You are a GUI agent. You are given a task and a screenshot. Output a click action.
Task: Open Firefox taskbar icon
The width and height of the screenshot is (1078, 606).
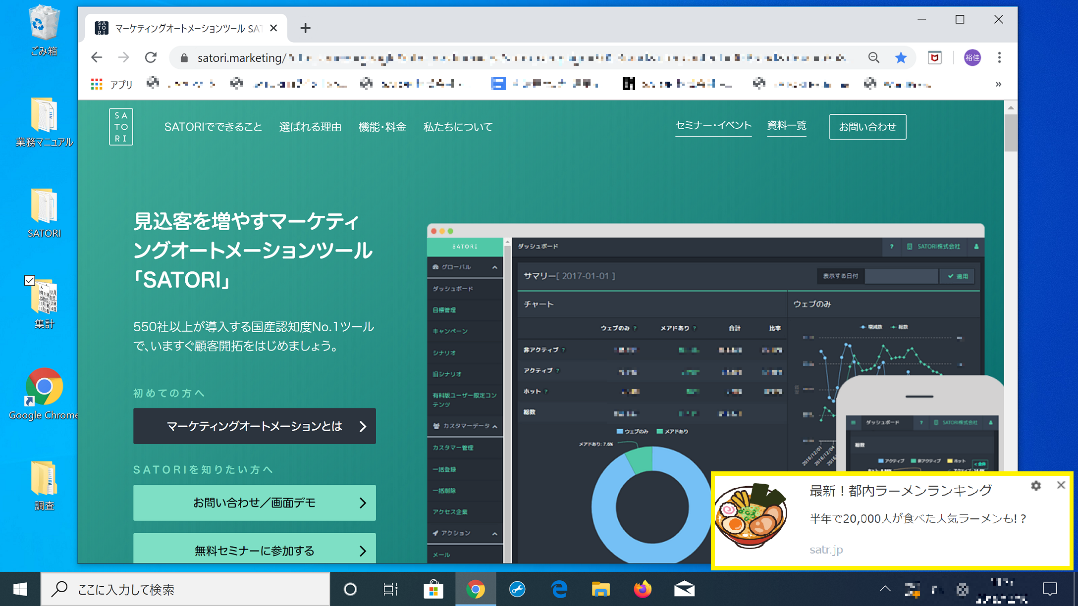point(643,589)
